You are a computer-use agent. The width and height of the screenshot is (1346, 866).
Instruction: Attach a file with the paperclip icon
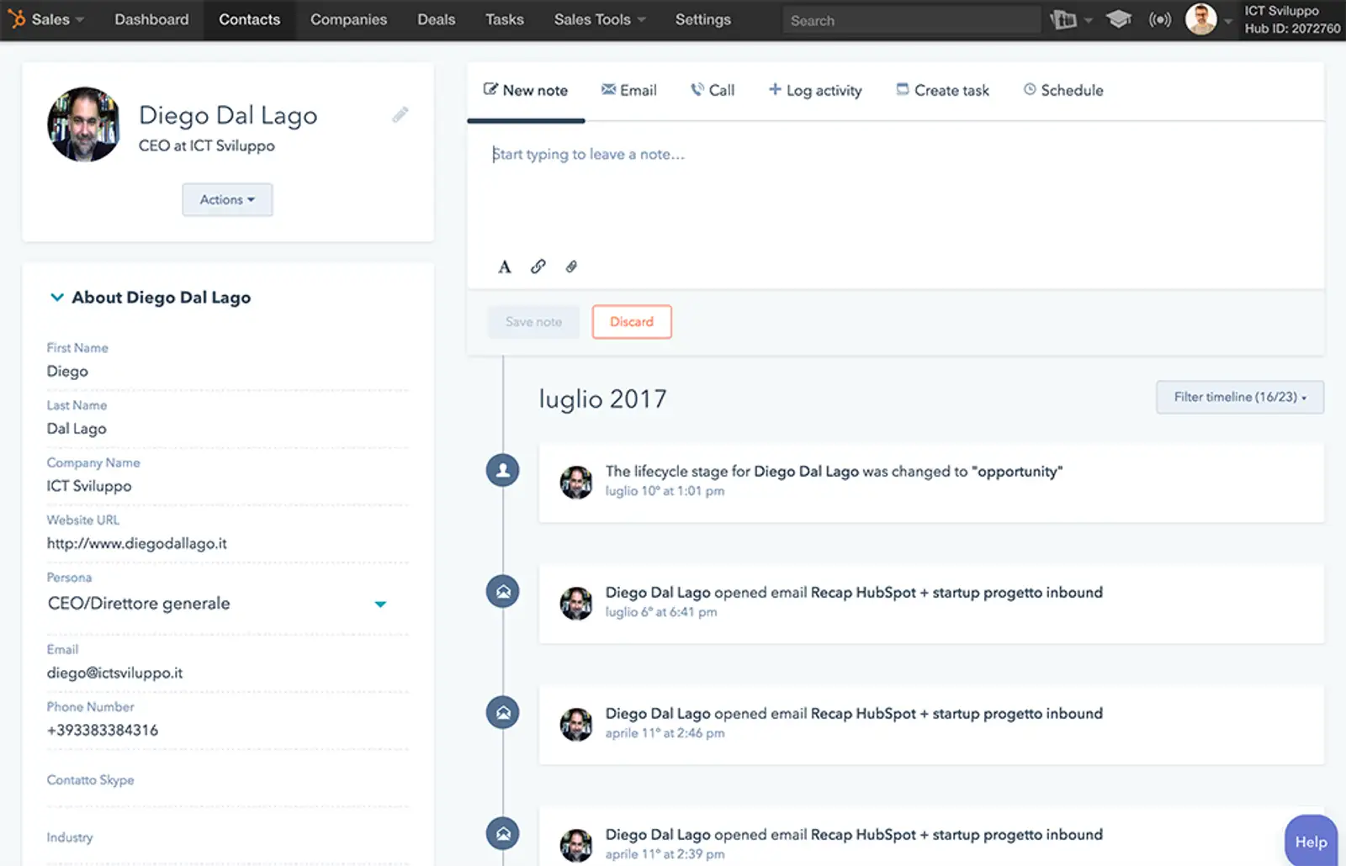coord(571,267)
